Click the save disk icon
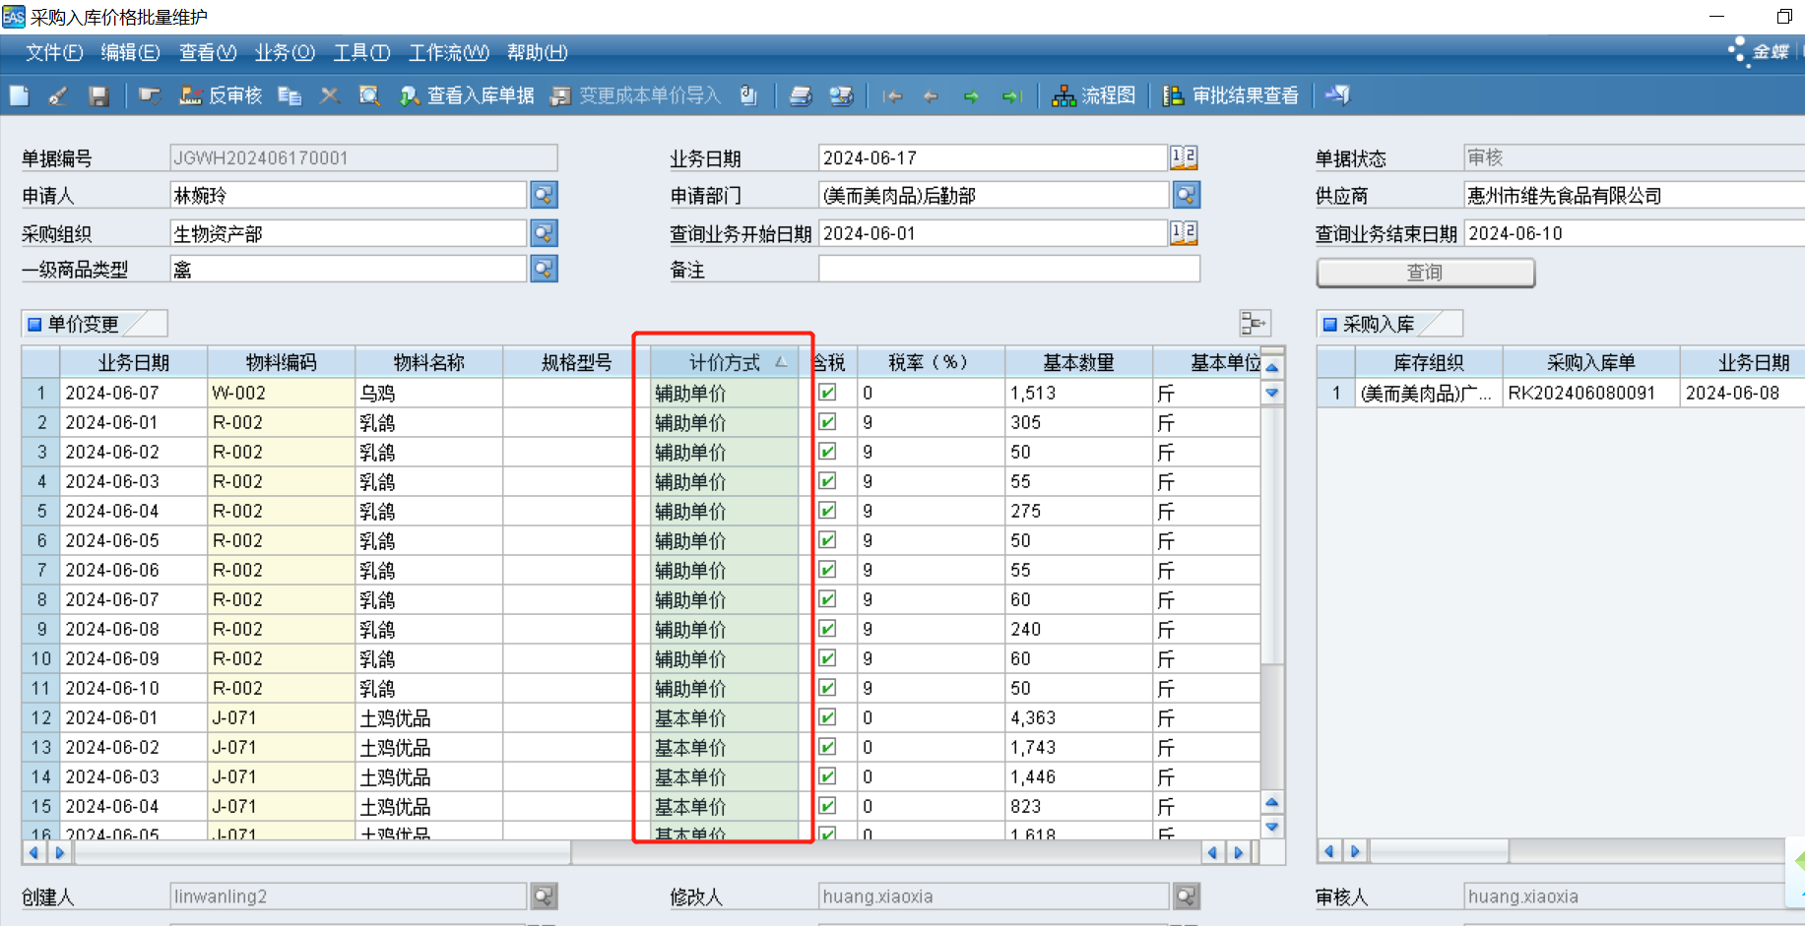The image size is (1805, 926). click(98, 95)
